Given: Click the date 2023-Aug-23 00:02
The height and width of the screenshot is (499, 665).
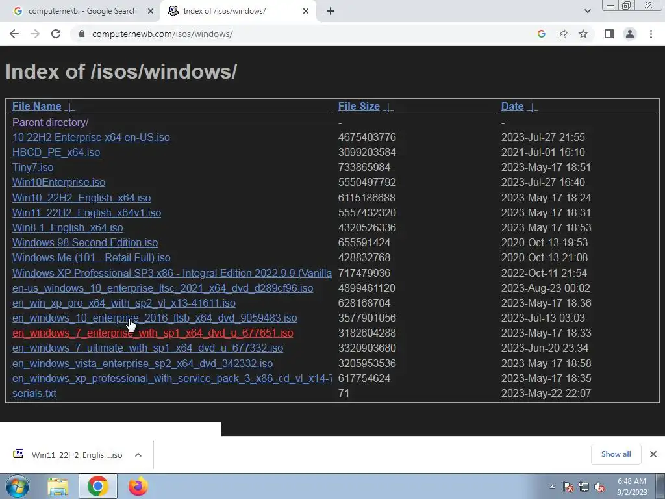Looking at the screenshot, I should pyautogui.click(x=546, y=288).
